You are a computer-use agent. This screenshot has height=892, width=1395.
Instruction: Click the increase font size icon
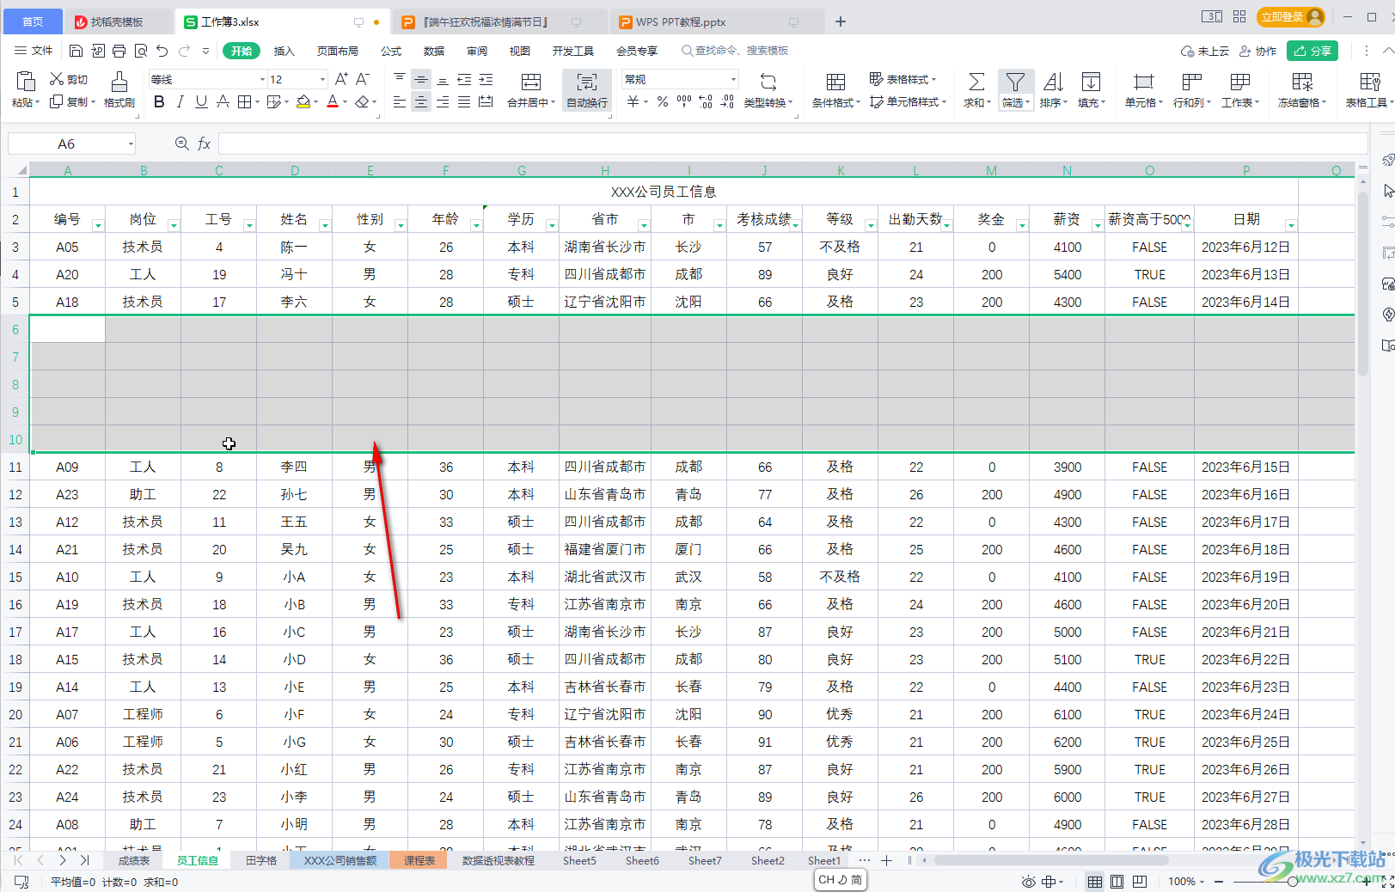pyautogui.click(x=341, y=79)
